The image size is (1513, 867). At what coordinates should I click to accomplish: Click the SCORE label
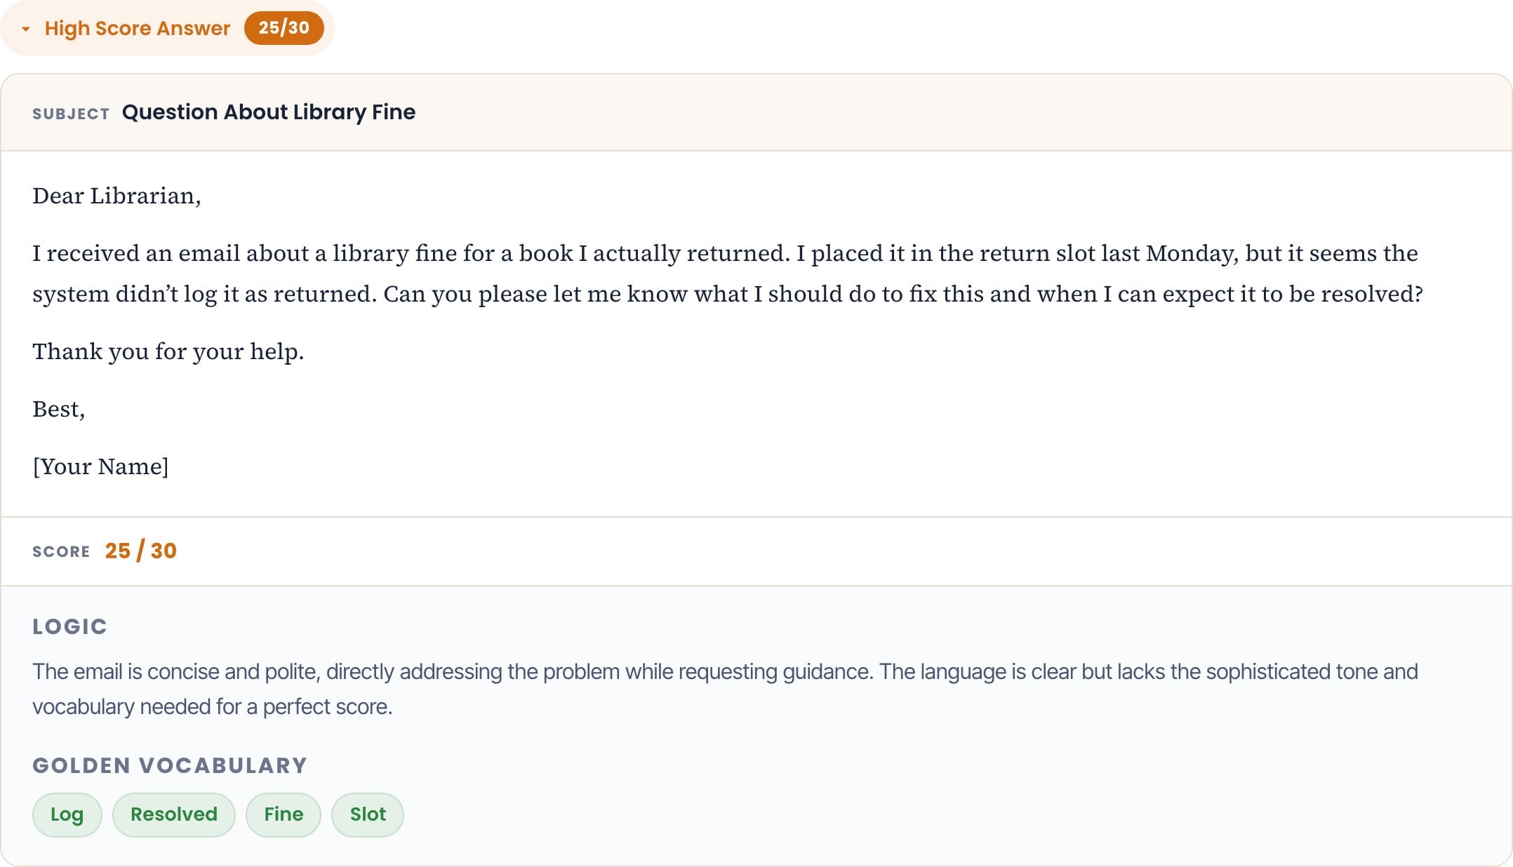tap(61, 551)
